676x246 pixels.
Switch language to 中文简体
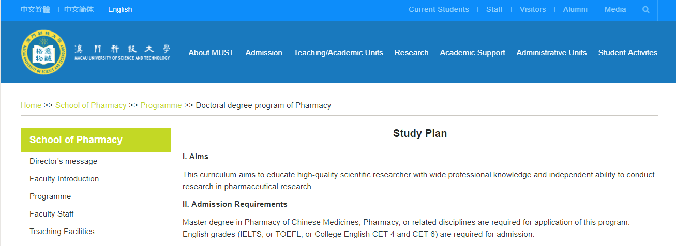pyautogui.click(x=79, y=9)
